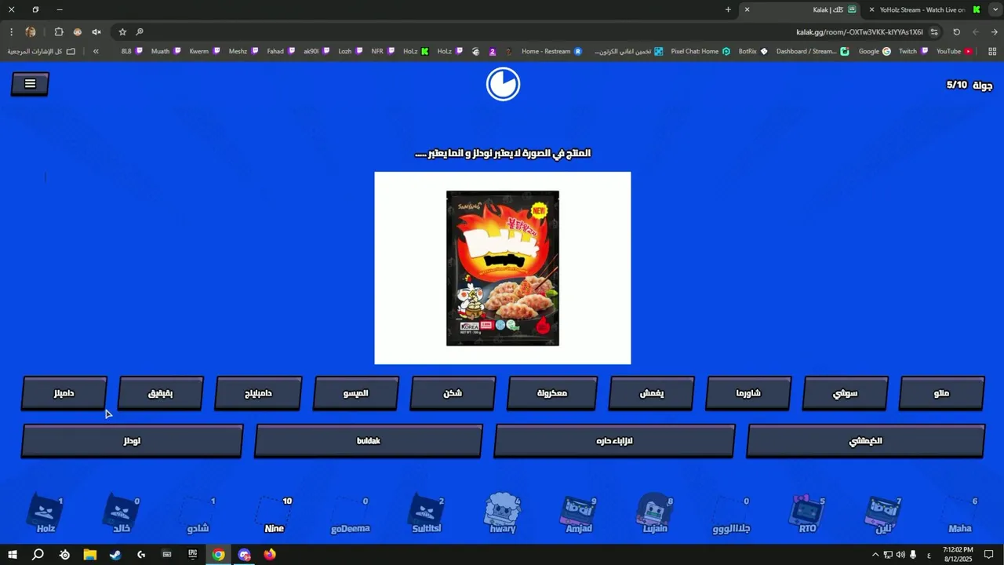
Task: Choose the الميسو answer
Action: pos(355,393)
